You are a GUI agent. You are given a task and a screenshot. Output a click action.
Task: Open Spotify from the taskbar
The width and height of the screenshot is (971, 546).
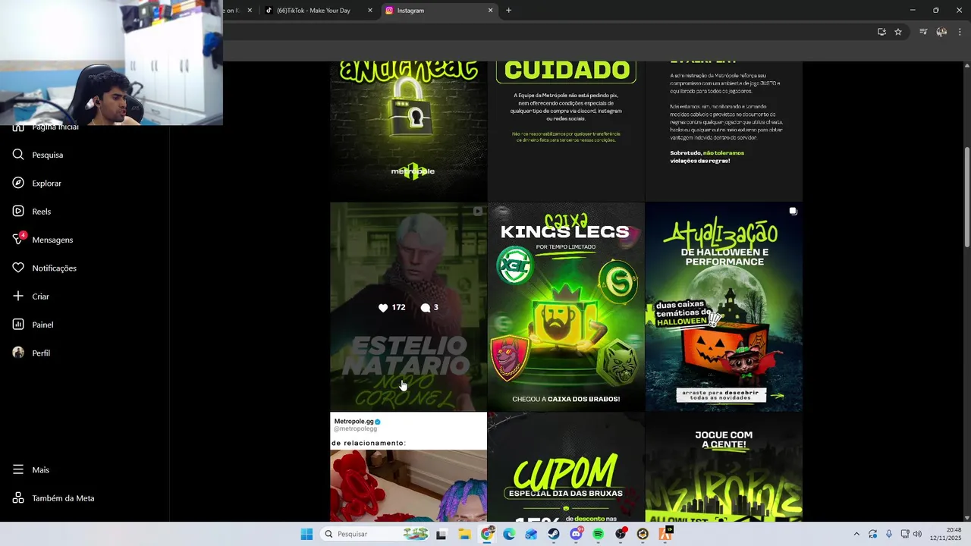point(599,534)
